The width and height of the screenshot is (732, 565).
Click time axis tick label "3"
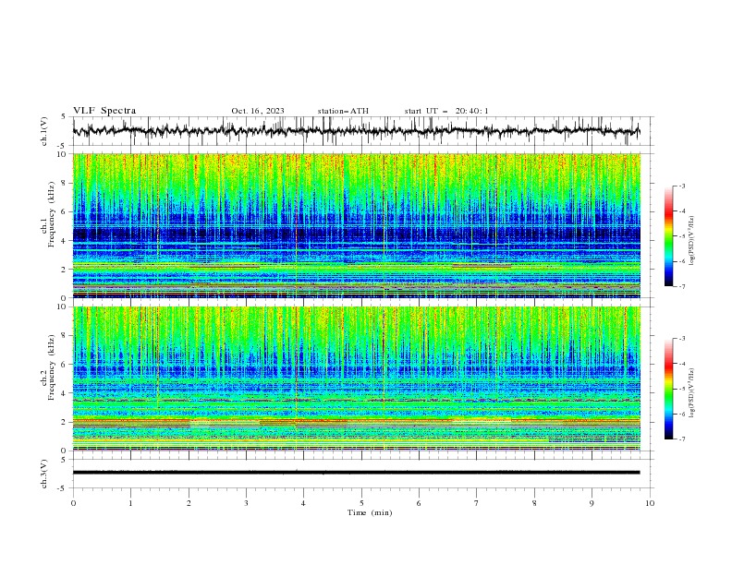246,503
